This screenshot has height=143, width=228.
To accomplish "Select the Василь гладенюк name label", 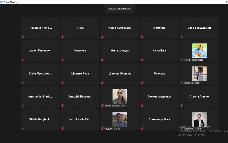I will pos(159,96).
